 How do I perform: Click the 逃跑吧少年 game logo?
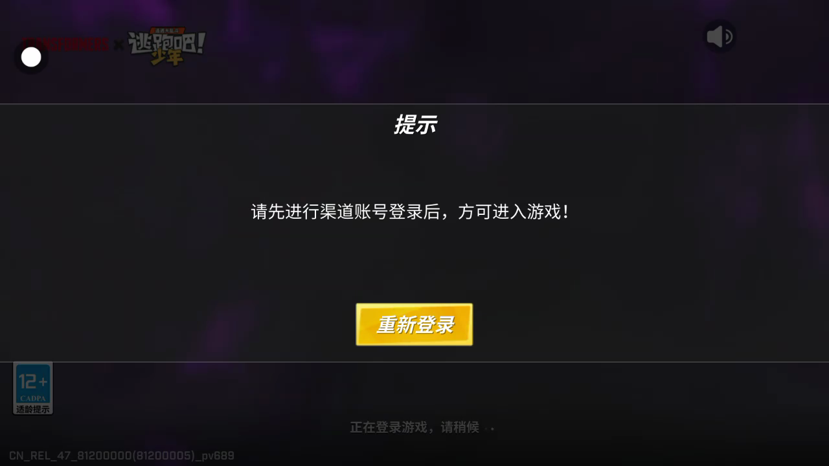pyautogui.click(x=166, y=47)
